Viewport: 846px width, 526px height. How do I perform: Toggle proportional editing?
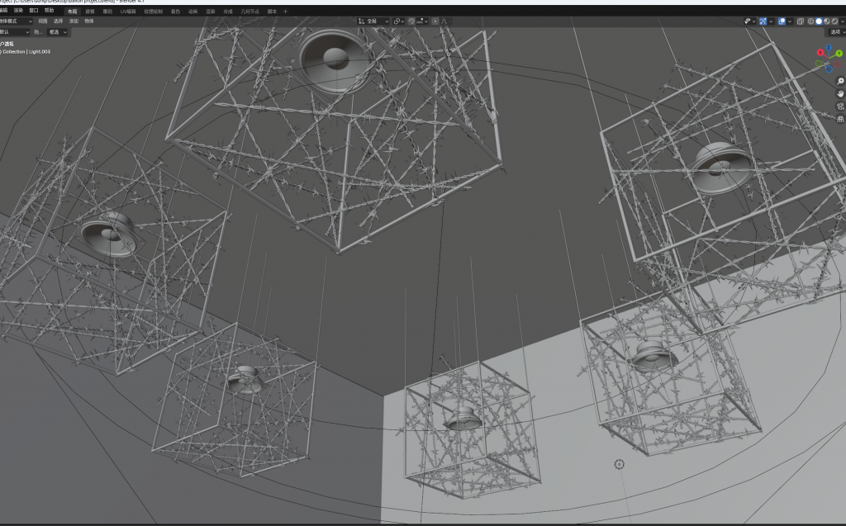coord(435,21)
